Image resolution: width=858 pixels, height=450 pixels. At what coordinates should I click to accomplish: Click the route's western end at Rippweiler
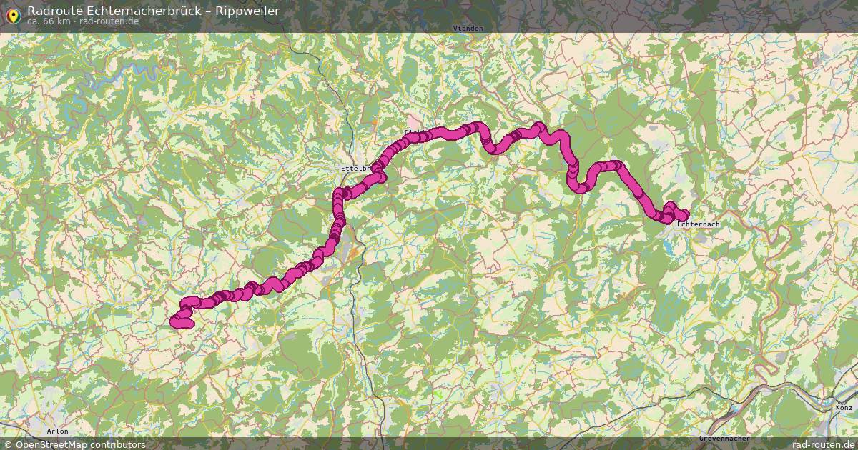(x=177, y=323)
